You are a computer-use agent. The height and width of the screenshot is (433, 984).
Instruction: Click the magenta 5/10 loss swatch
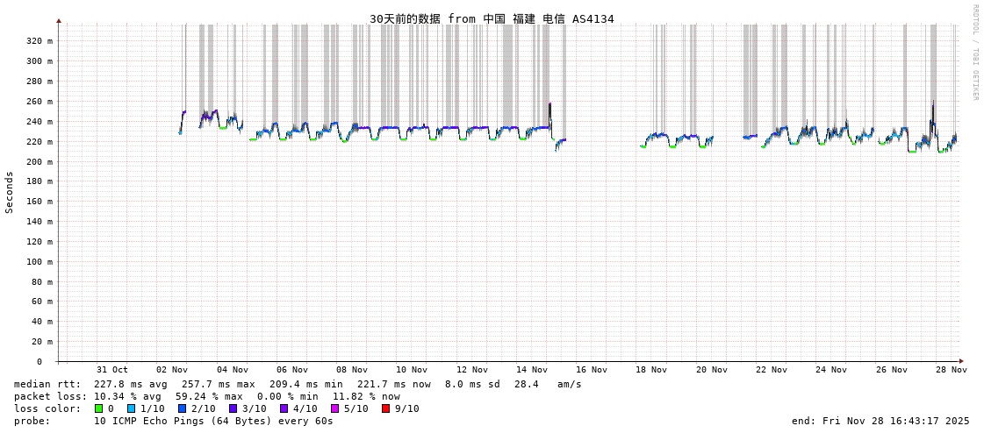click(334, 408)
